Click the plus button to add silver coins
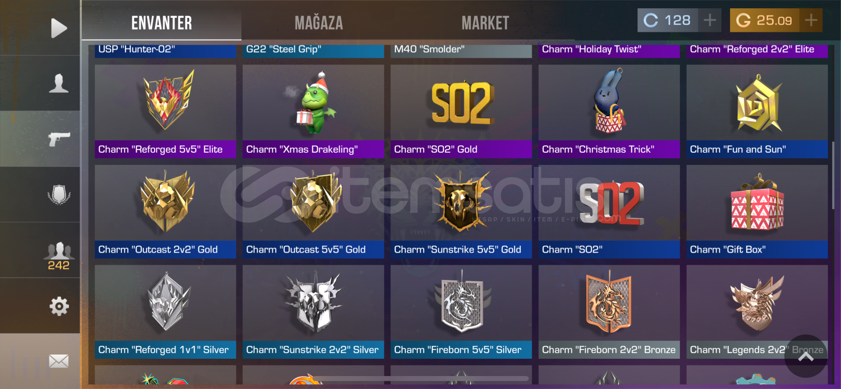841x389 pixels. (710, 20)
